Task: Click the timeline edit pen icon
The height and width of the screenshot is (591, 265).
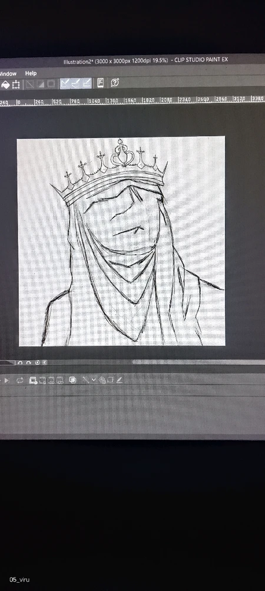Action: (x=120, y=380)
